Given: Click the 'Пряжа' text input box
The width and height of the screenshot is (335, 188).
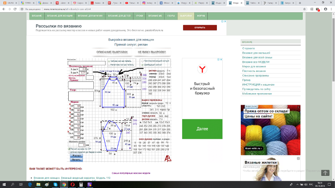Looking at the screenshot, I should pos(80,85).
